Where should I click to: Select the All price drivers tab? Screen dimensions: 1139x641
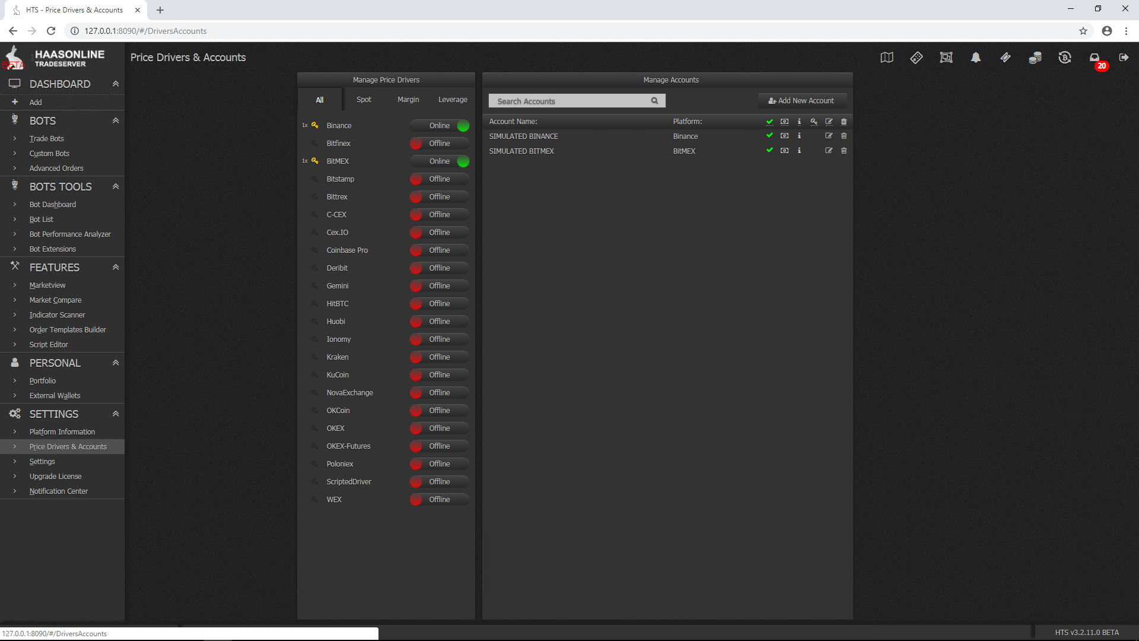click(320, 100)
